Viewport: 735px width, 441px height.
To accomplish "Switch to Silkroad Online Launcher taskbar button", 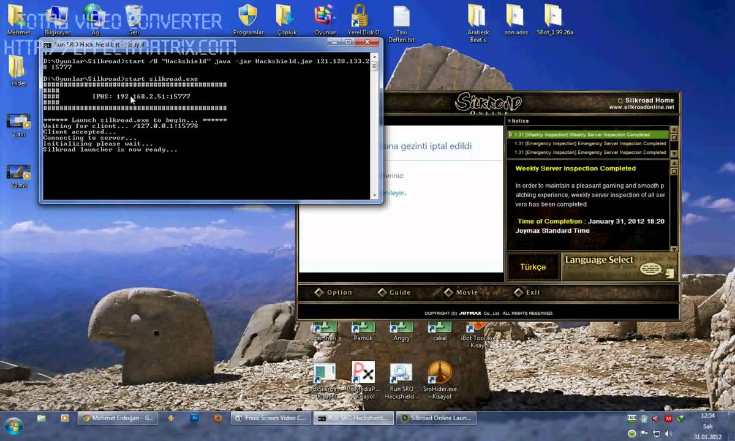I will (436, 418).
